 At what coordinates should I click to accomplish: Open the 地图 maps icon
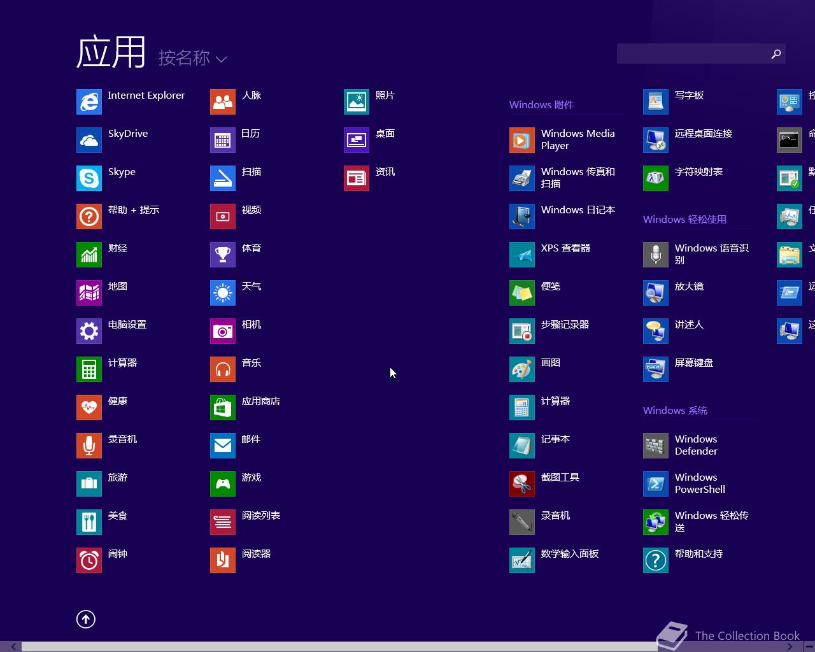pos(89,293)
